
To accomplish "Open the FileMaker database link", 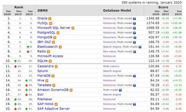I will (45, 99).
